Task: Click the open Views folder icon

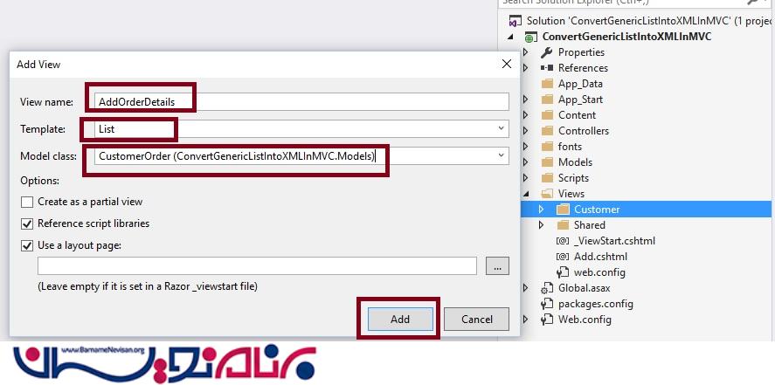Action: 547,194
